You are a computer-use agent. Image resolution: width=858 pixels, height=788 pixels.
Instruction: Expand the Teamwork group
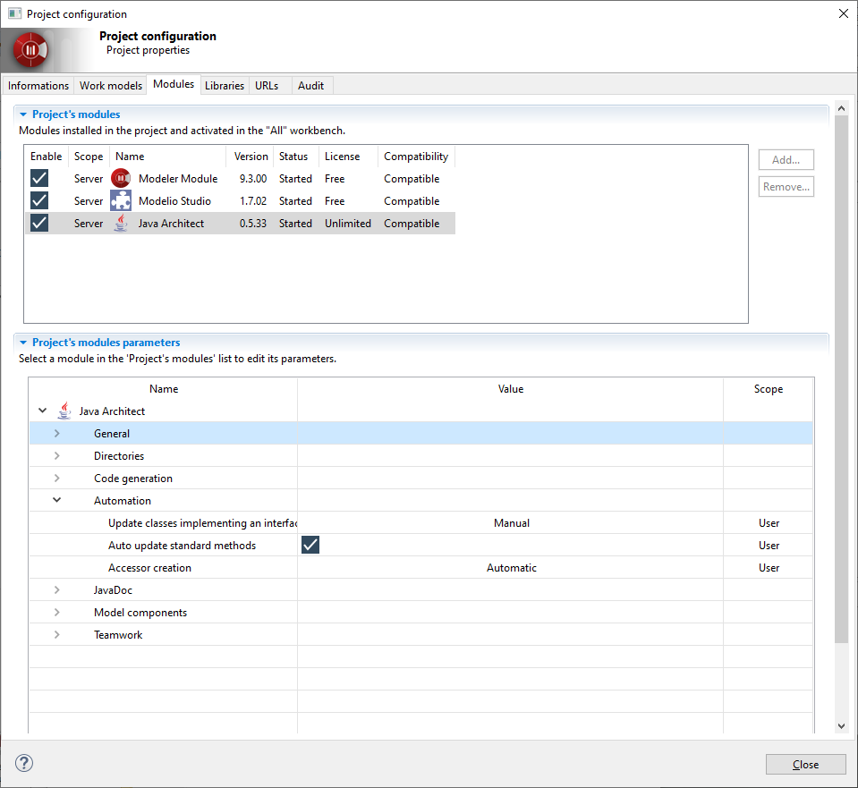(57, 635)
